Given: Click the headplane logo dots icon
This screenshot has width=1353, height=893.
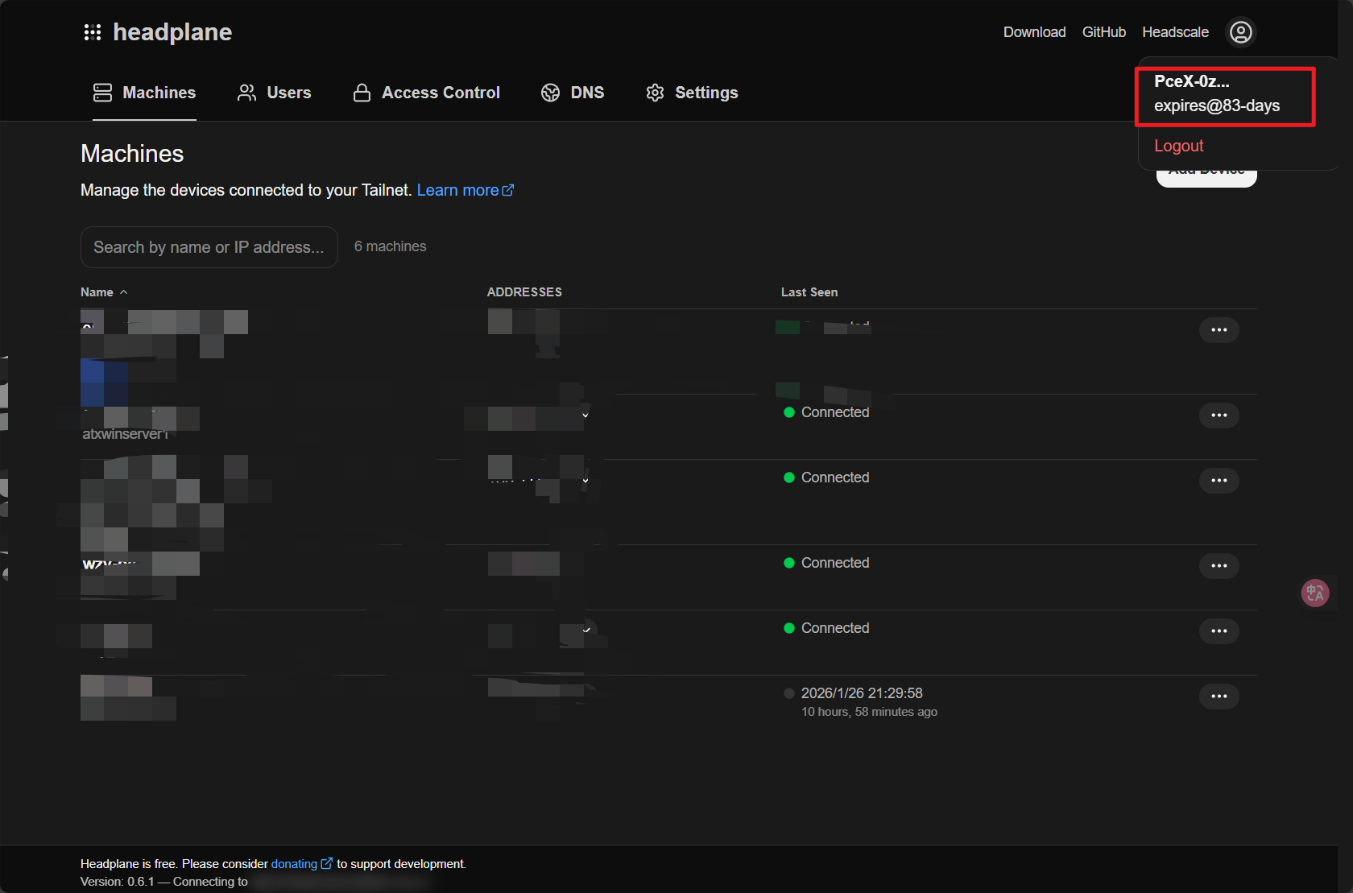Looking at the screenshot, I should [93, 32].
